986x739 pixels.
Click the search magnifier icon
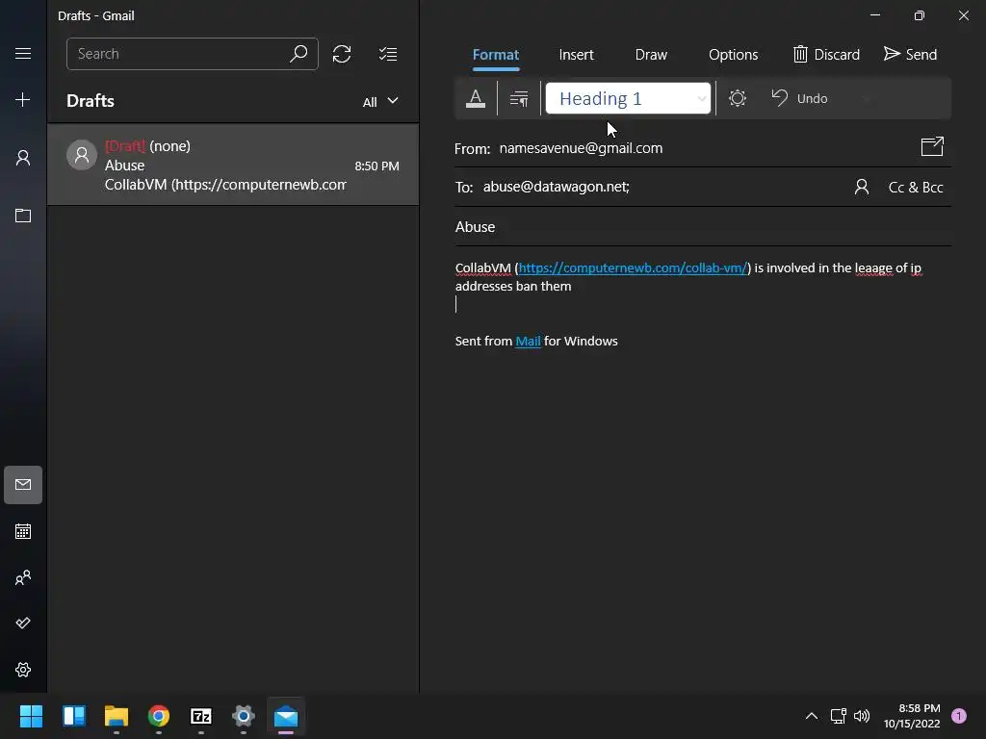point(298,54)
